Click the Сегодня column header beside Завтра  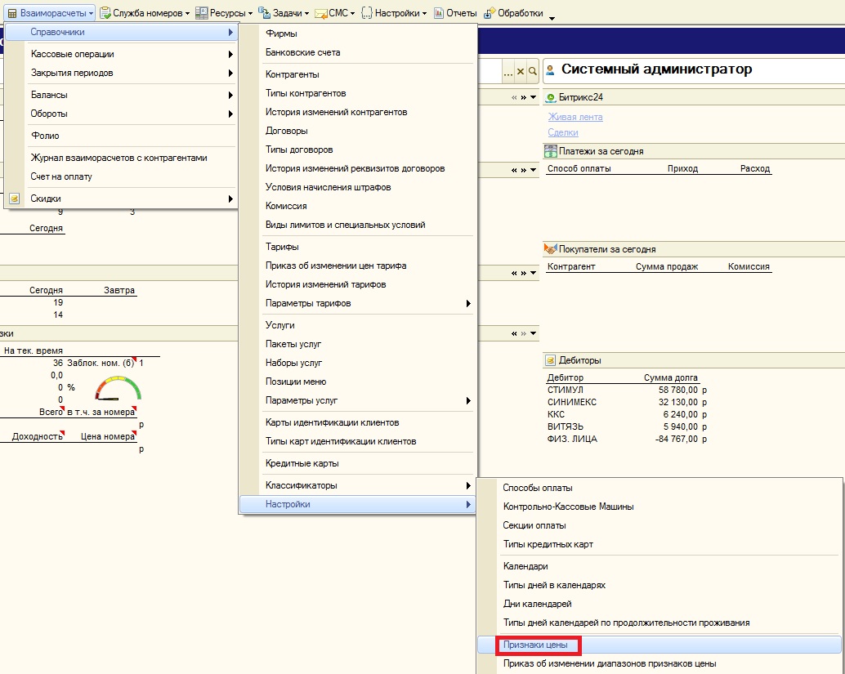(46, 290)
